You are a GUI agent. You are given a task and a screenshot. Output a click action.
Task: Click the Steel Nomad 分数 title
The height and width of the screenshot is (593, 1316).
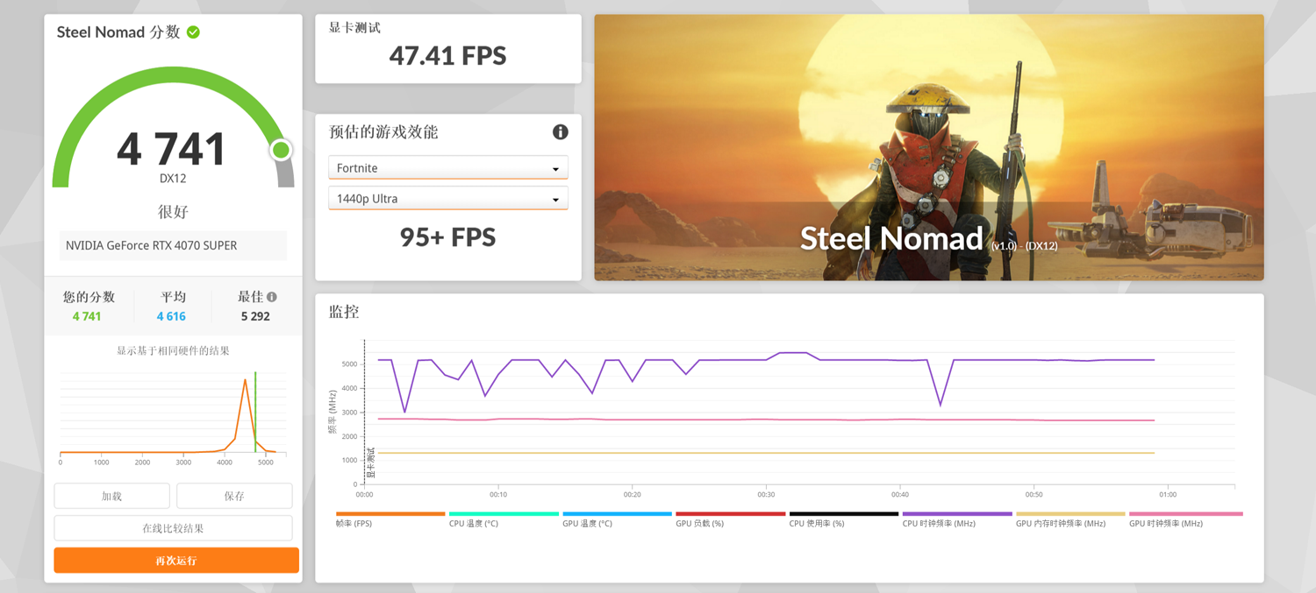pyautogui.click(x=118, y=32)
